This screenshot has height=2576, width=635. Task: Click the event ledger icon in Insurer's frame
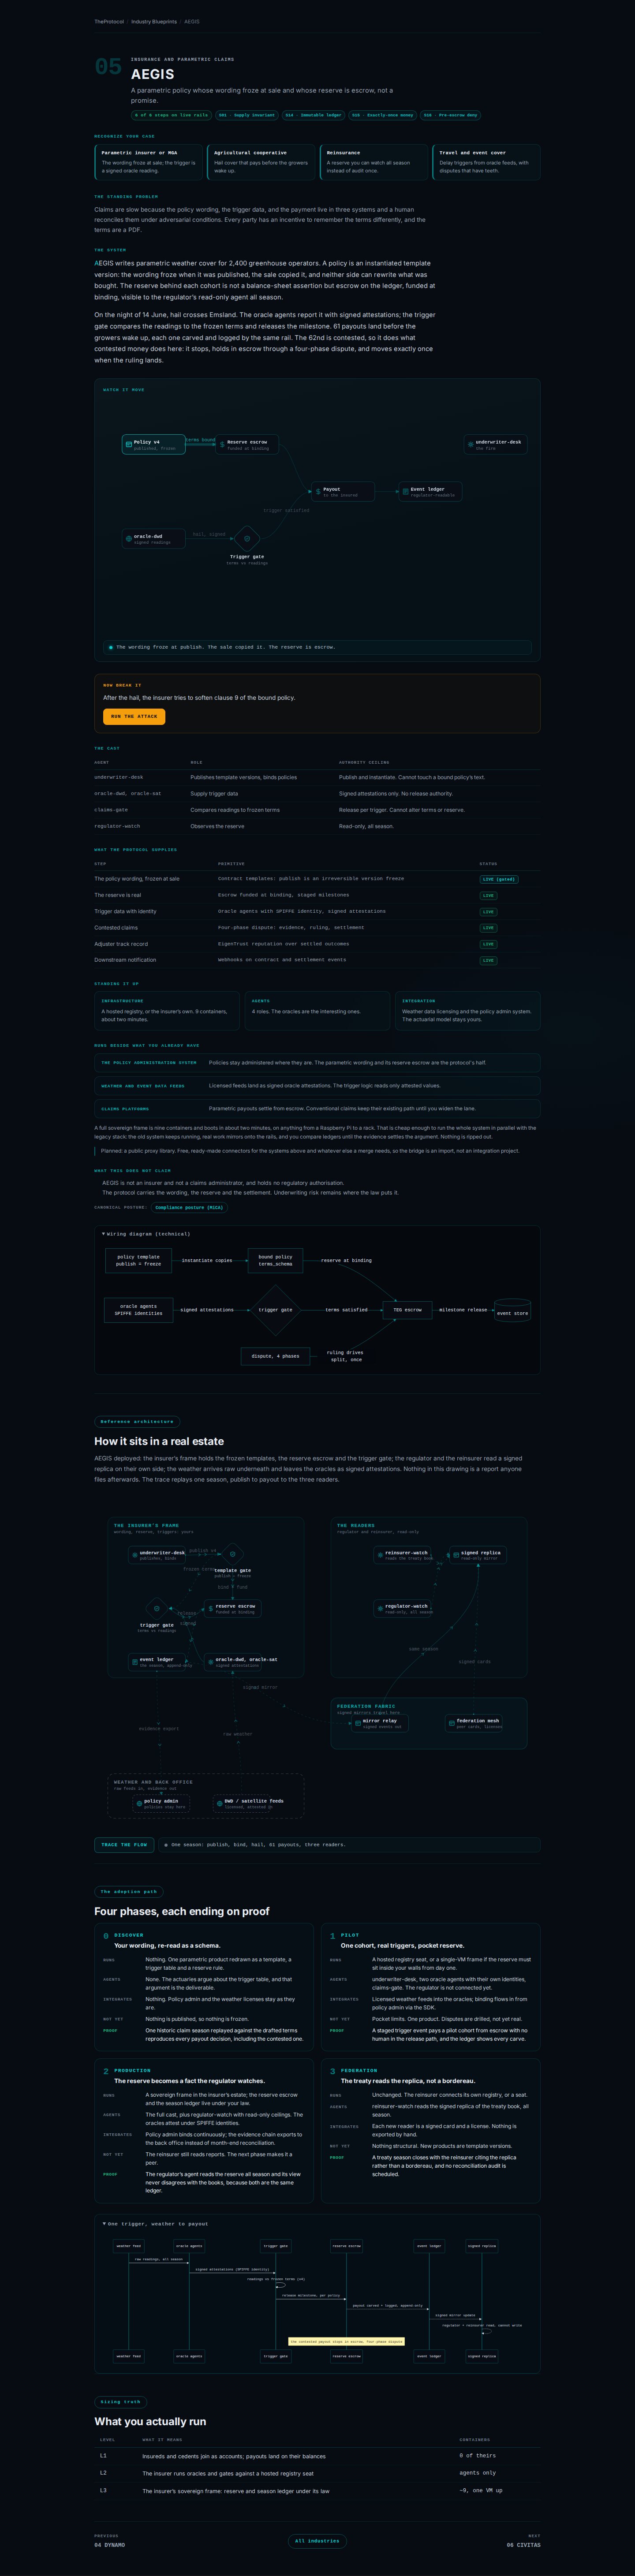(x=134, y=1662)
